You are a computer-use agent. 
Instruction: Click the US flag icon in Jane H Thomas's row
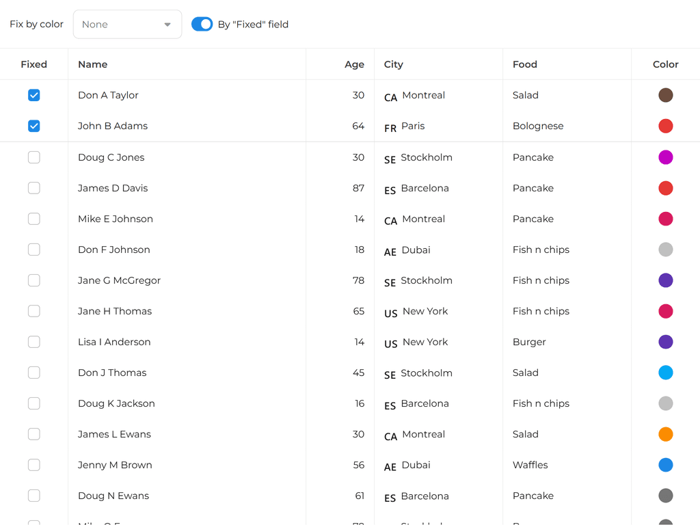click(391, 312)
